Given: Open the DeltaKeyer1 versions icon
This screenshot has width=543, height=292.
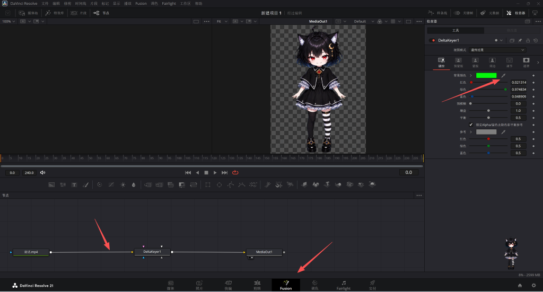Looking at the screenshot, I should point(512,40).
